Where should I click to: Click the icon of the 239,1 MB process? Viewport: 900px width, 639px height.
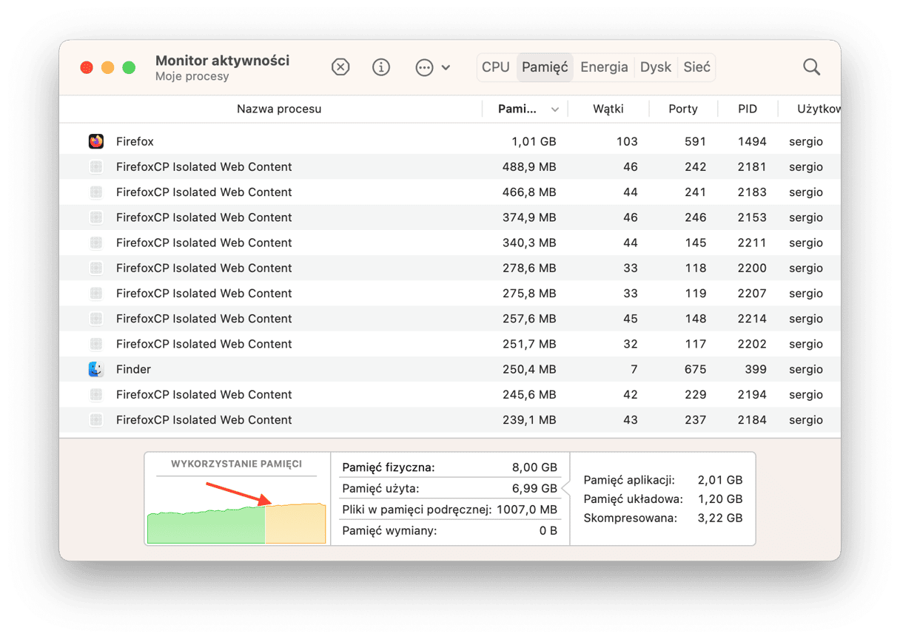click(95, 419)
